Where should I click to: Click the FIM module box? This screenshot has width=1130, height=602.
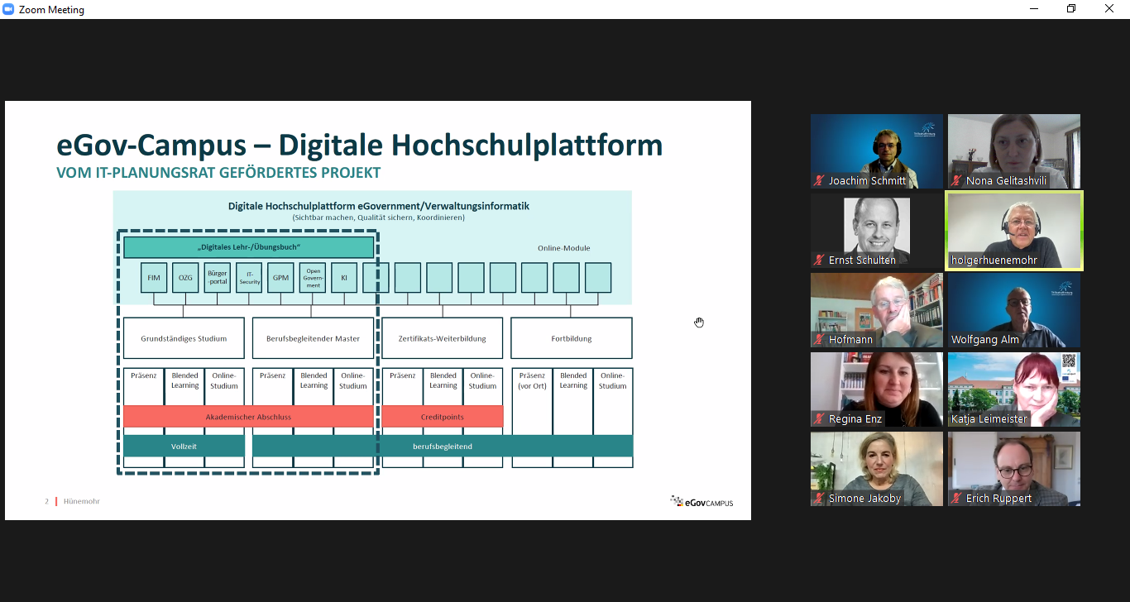click(x=154, y=278)
